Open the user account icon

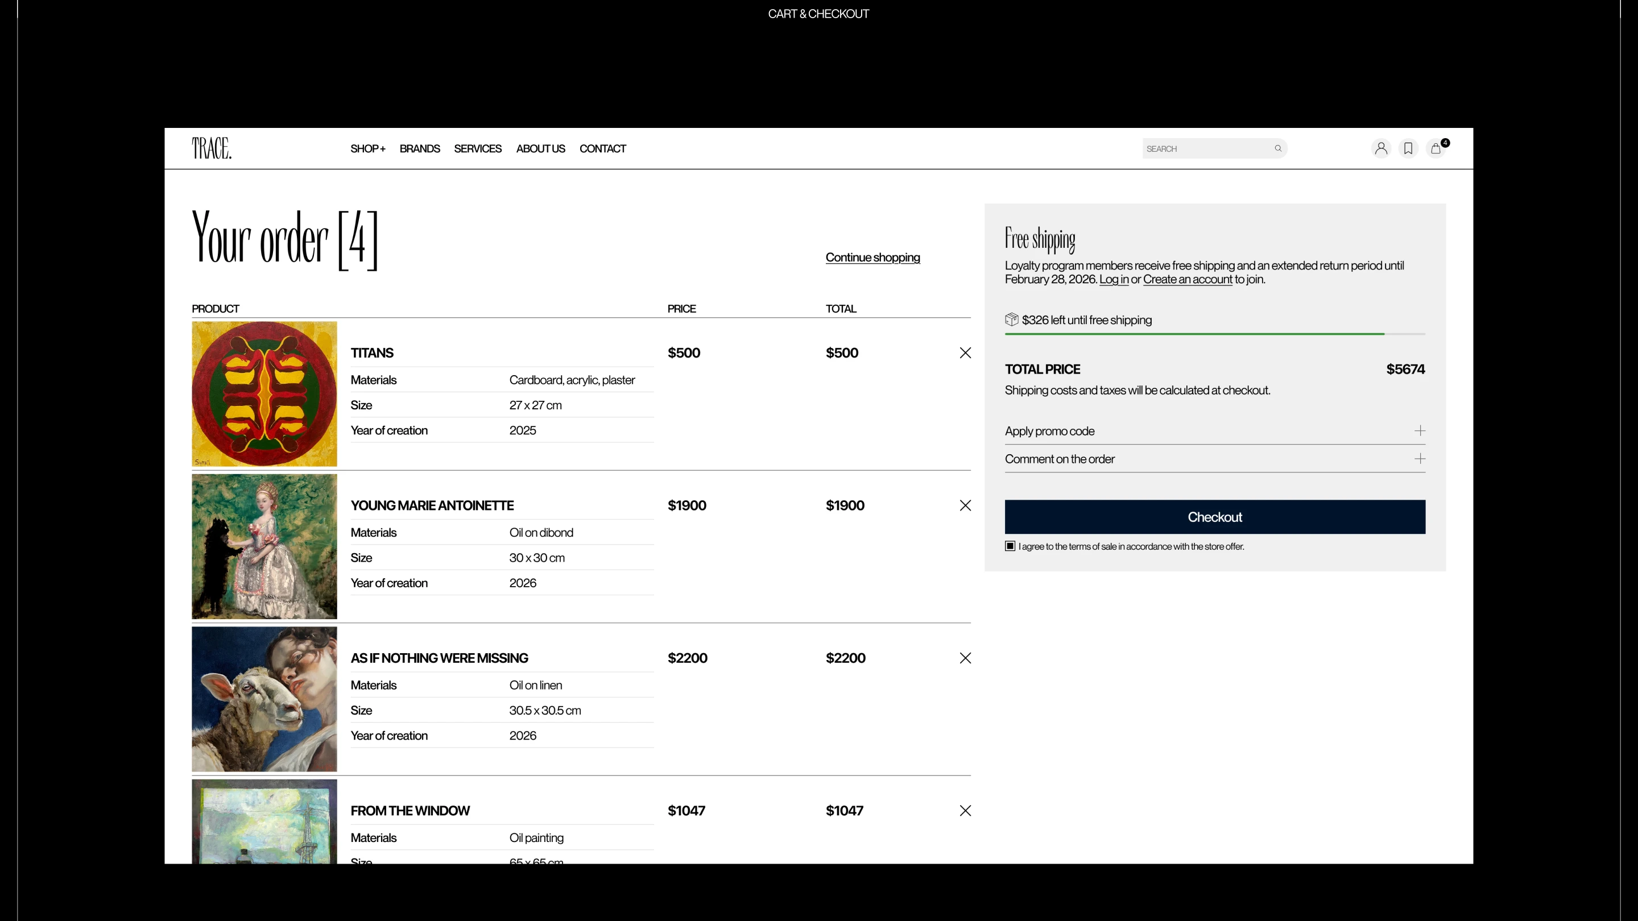[x=1380, y=148]
